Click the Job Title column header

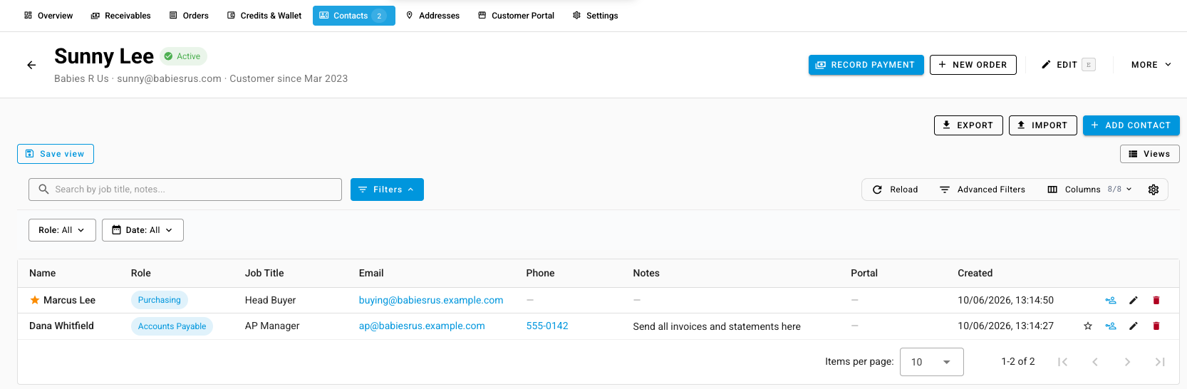pos(264,274)
